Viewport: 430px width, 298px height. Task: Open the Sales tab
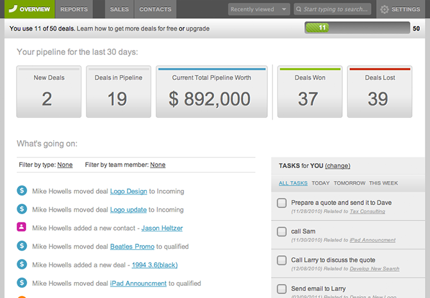tap(119, 10)
